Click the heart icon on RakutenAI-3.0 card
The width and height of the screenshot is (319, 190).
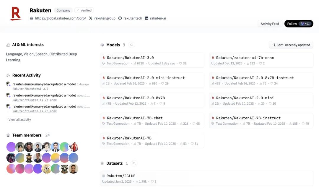click(x=180, y=64)
